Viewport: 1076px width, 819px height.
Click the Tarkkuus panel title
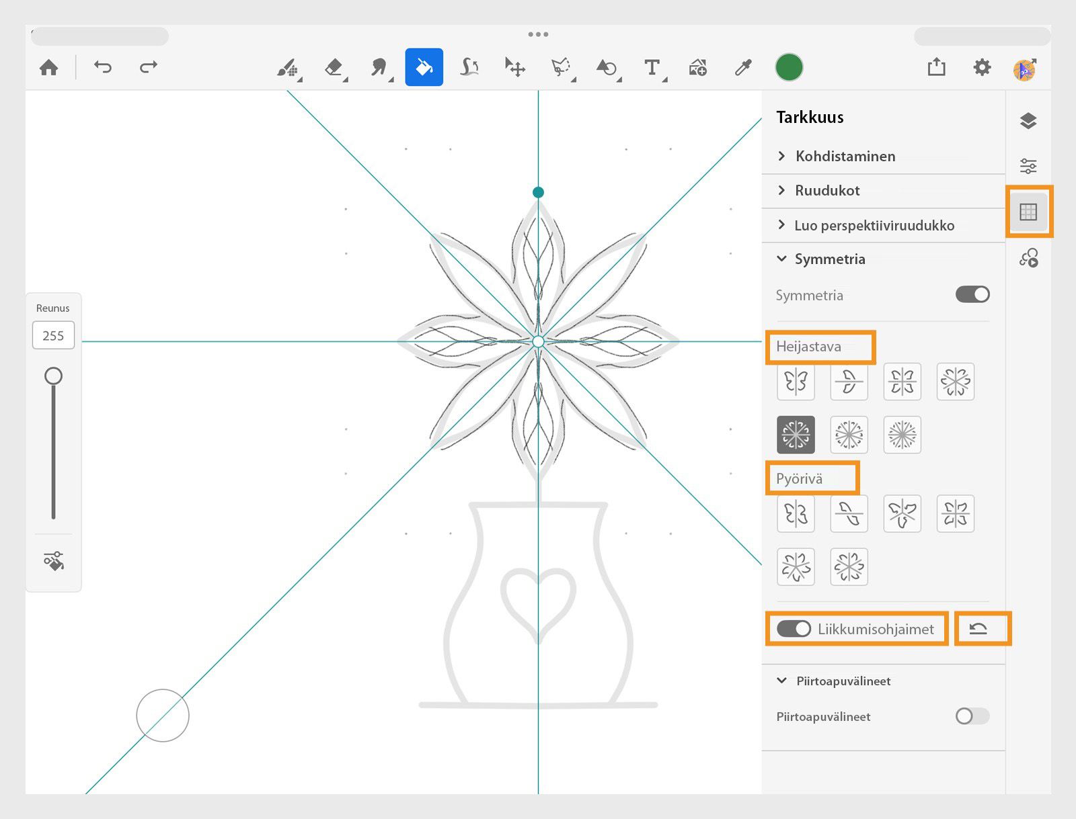coord(810,117)
